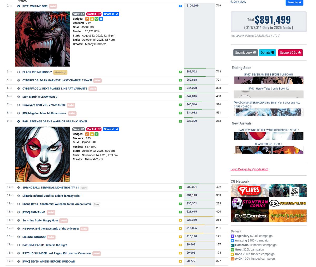
Task: Collapse the PITT: VOLUME ONE row
Action: tap(18, 6)
